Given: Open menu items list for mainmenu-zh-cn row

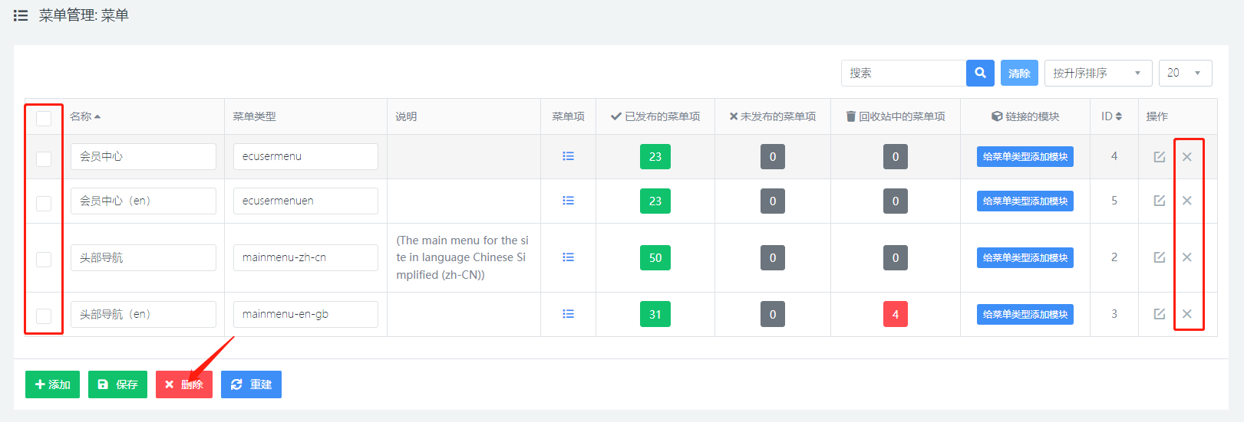Looking at the screenshot, I should [568, 257].
